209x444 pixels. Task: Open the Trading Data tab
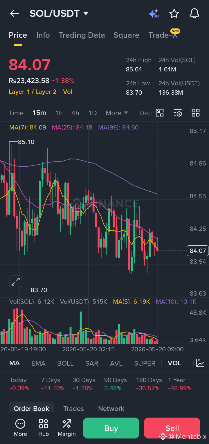point(82,35)
